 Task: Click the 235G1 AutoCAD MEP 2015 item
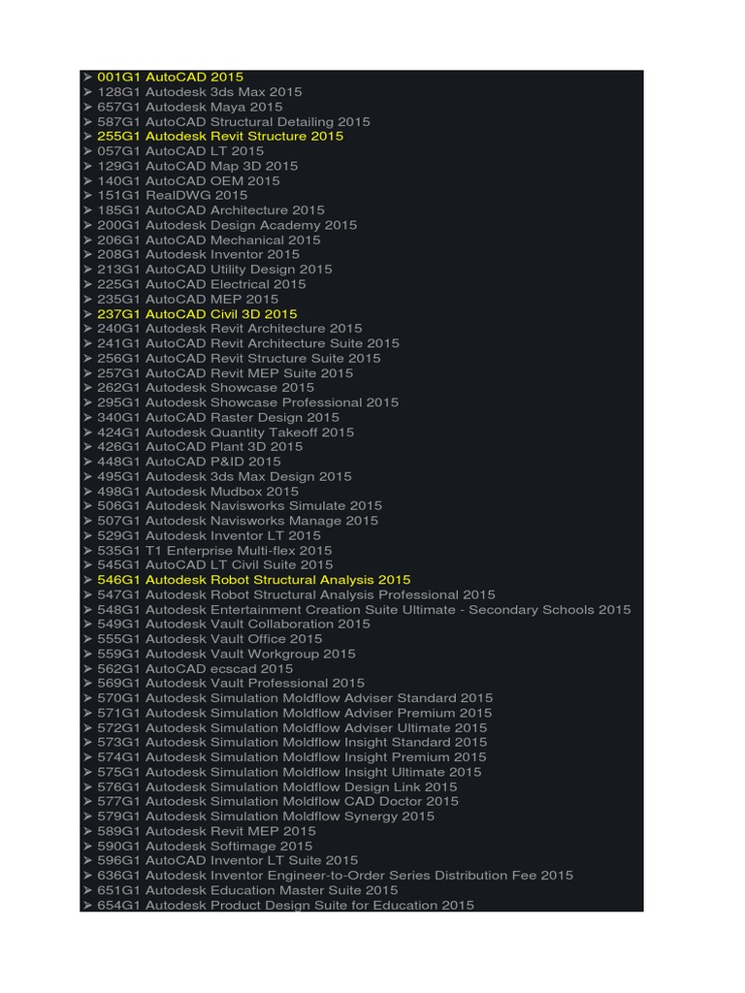[x=187, y=300]
